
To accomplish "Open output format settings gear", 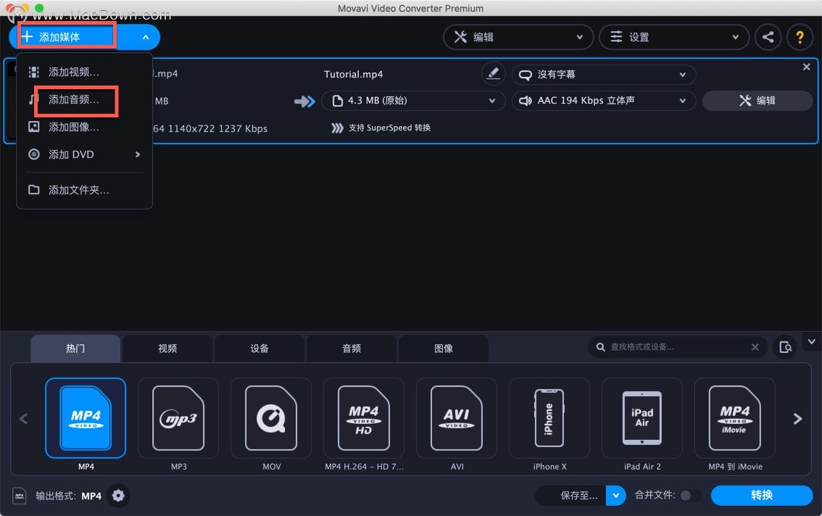I will [118, 496].
